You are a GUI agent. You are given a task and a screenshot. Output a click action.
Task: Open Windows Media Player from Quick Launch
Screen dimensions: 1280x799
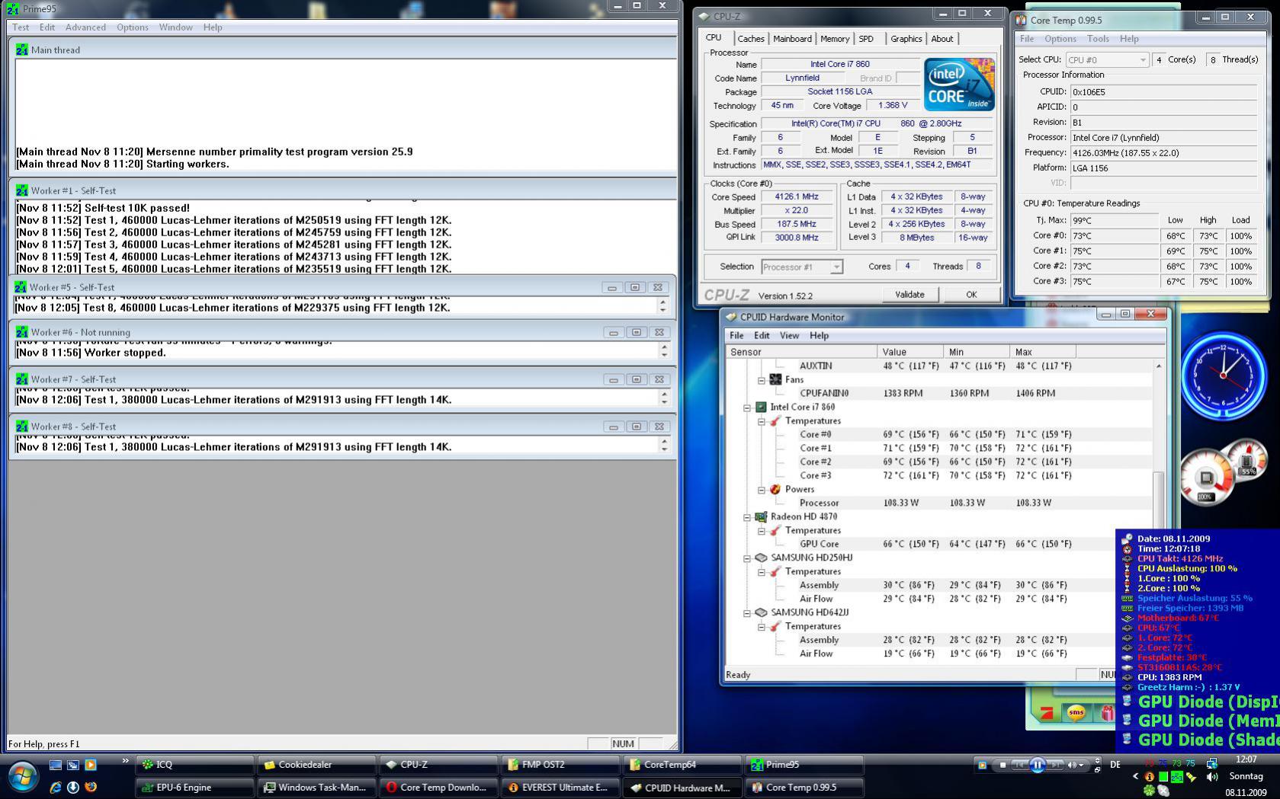tap(91, 765)
